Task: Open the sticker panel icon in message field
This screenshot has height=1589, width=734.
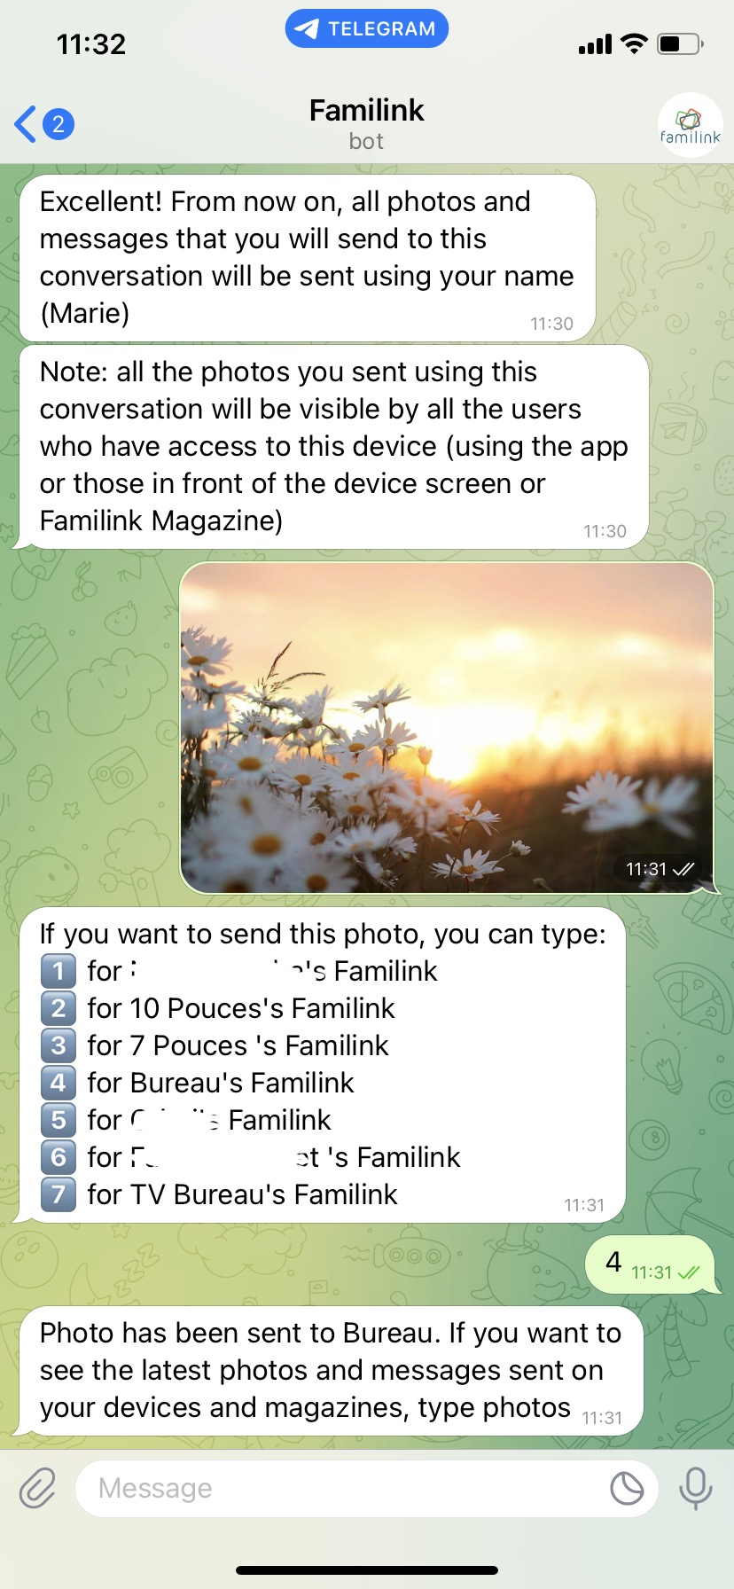Action: pos(627,1488)
